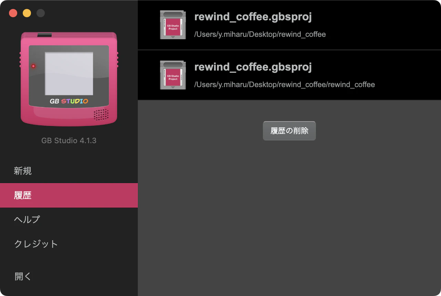Screen dimensions: 441x296
Task: Minimize the GB Studio window
Action: coord(27,13)
